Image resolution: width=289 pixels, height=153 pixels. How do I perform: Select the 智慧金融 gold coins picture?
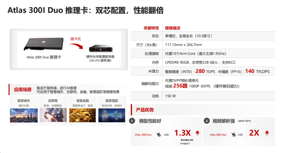[83, 115]
